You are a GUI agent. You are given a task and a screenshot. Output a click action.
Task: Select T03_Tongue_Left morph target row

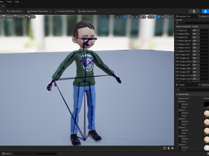click(192, 65)
